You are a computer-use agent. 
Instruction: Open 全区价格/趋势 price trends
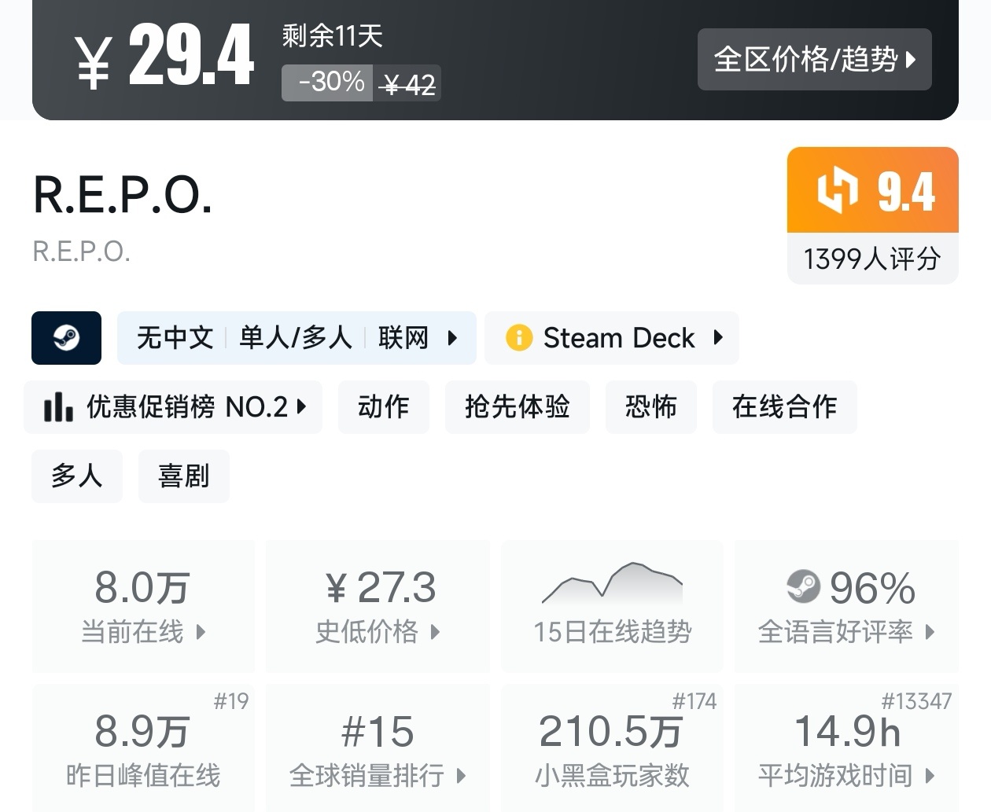click(814, 60)
